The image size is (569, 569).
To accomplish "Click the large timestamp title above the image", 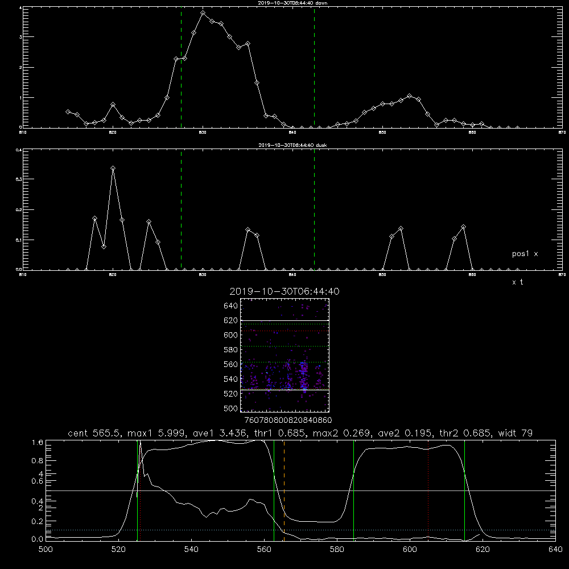I will click(x=284, y=292).
